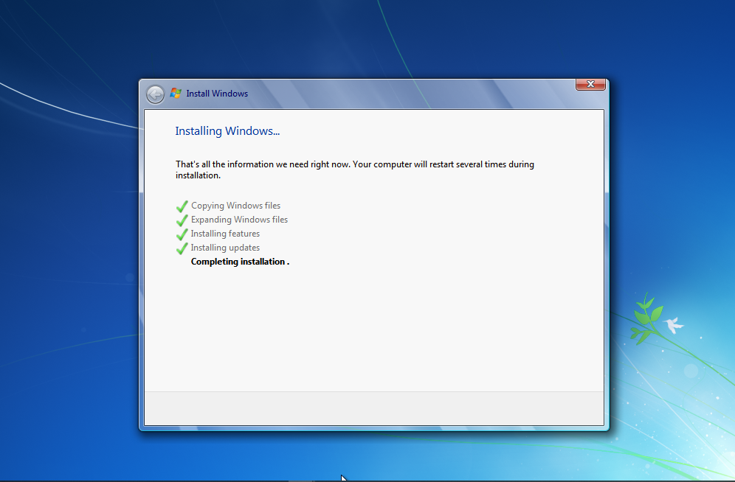This screenshot has height=482, width=735.
Task: Click the back arrow button
Action: 155,94
